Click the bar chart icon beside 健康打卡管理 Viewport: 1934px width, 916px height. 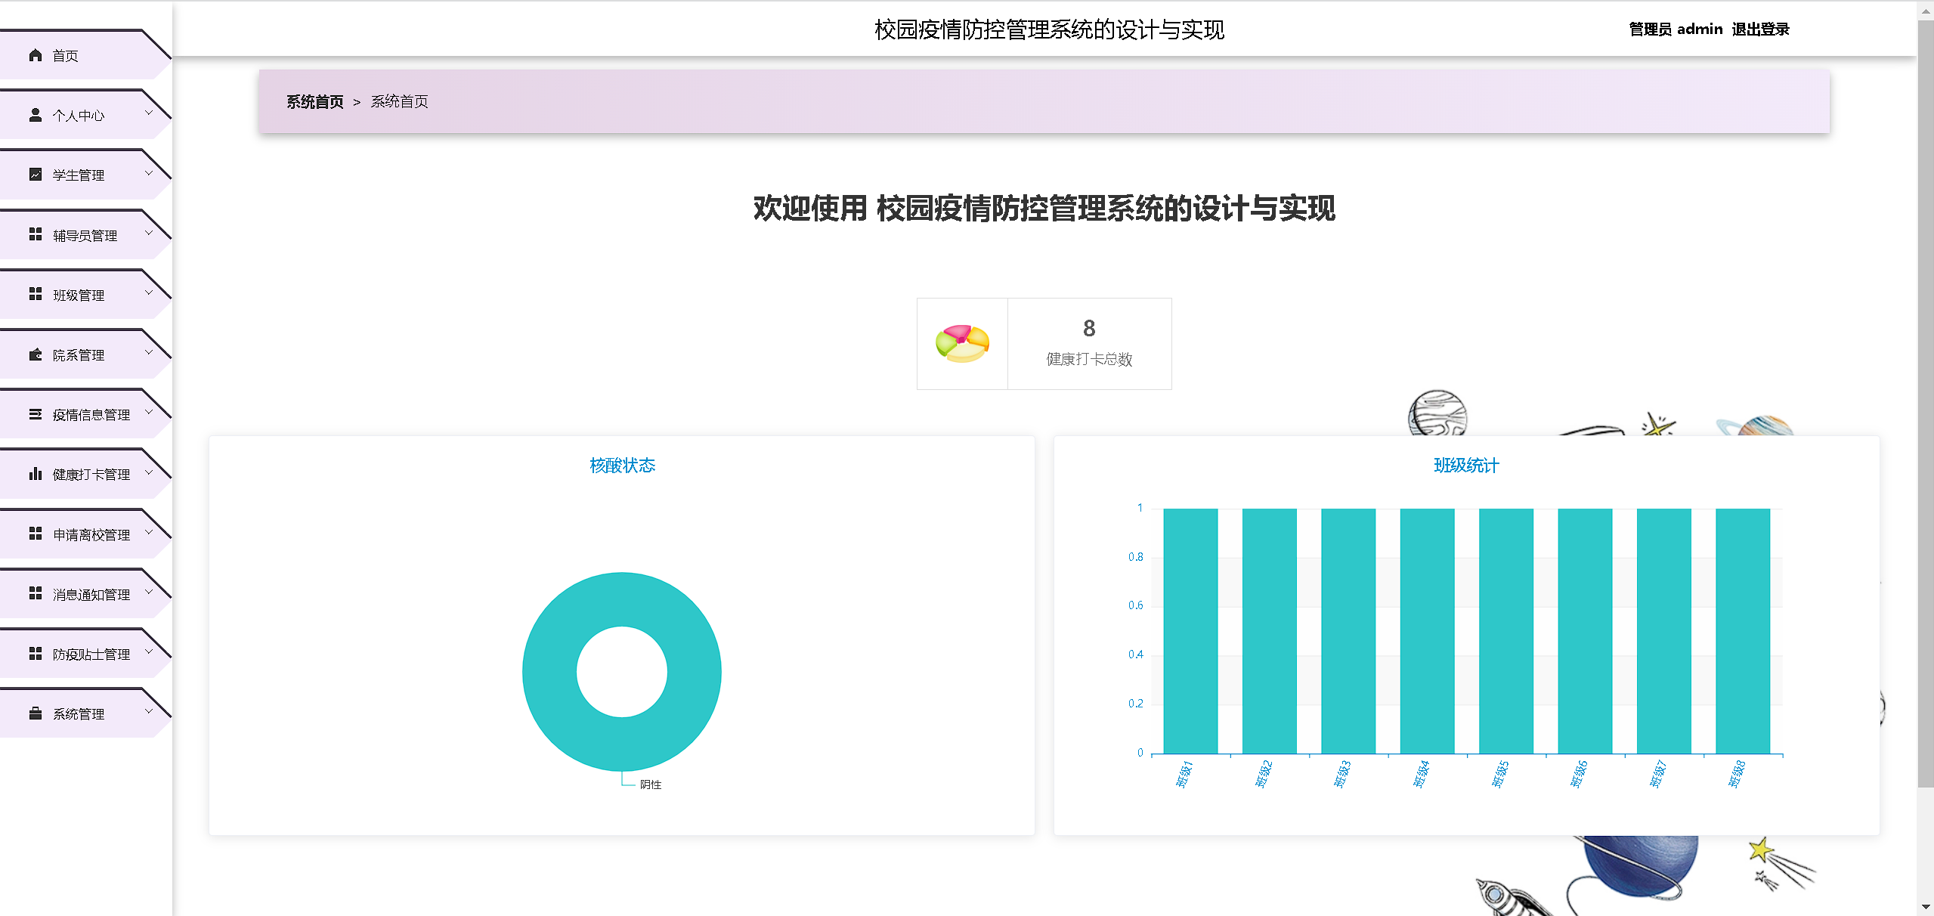coord(35,474)
